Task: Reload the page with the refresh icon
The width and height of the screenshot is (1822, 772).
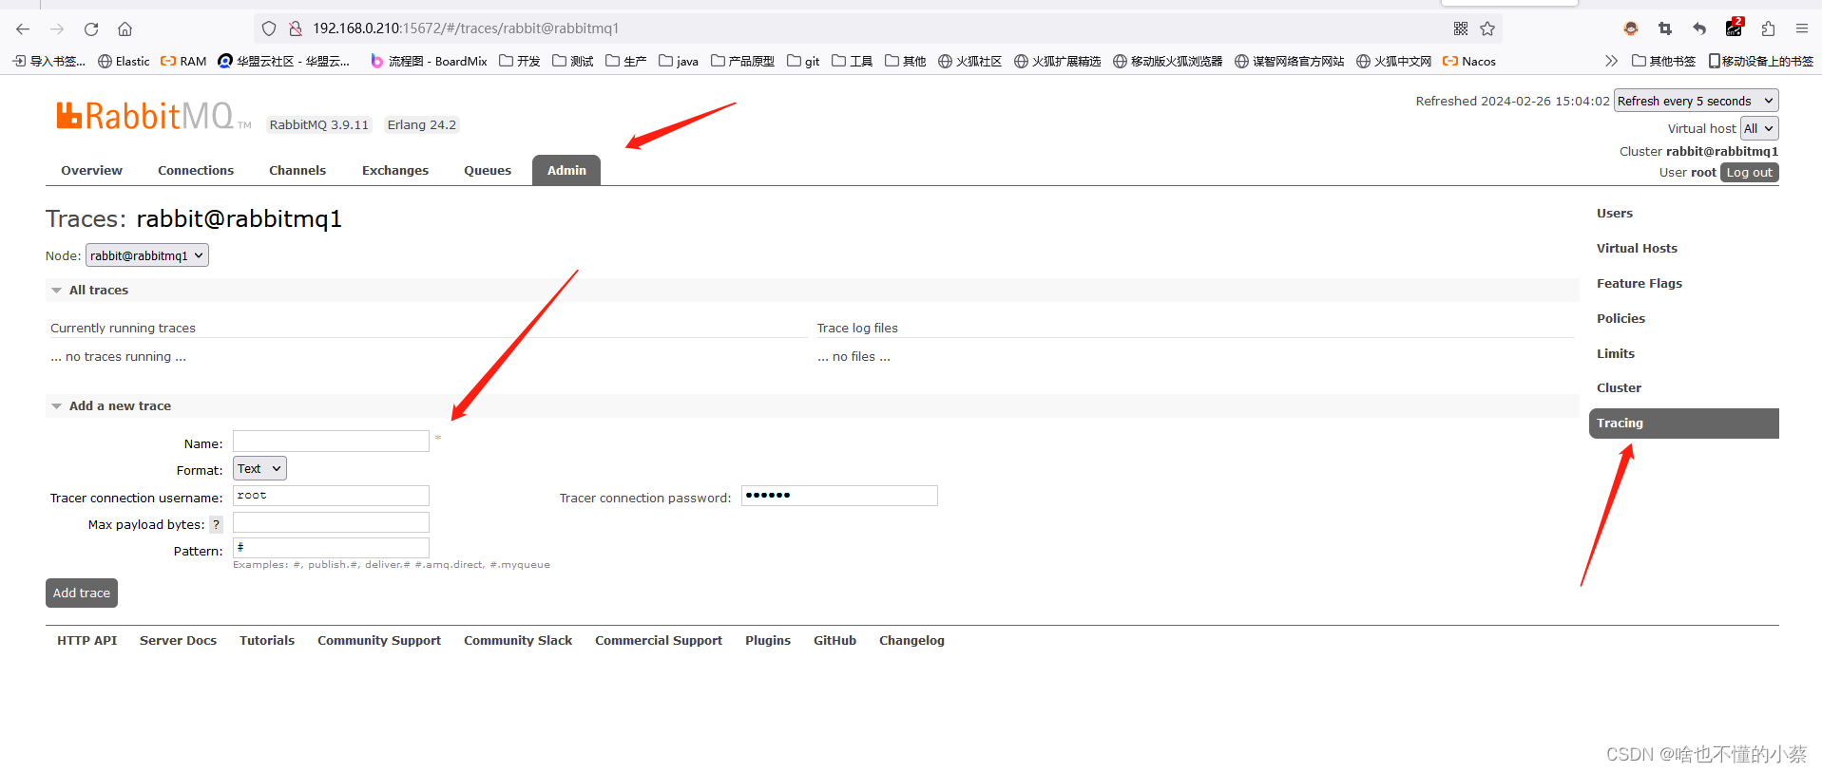Action: click(x=91, y=28)
